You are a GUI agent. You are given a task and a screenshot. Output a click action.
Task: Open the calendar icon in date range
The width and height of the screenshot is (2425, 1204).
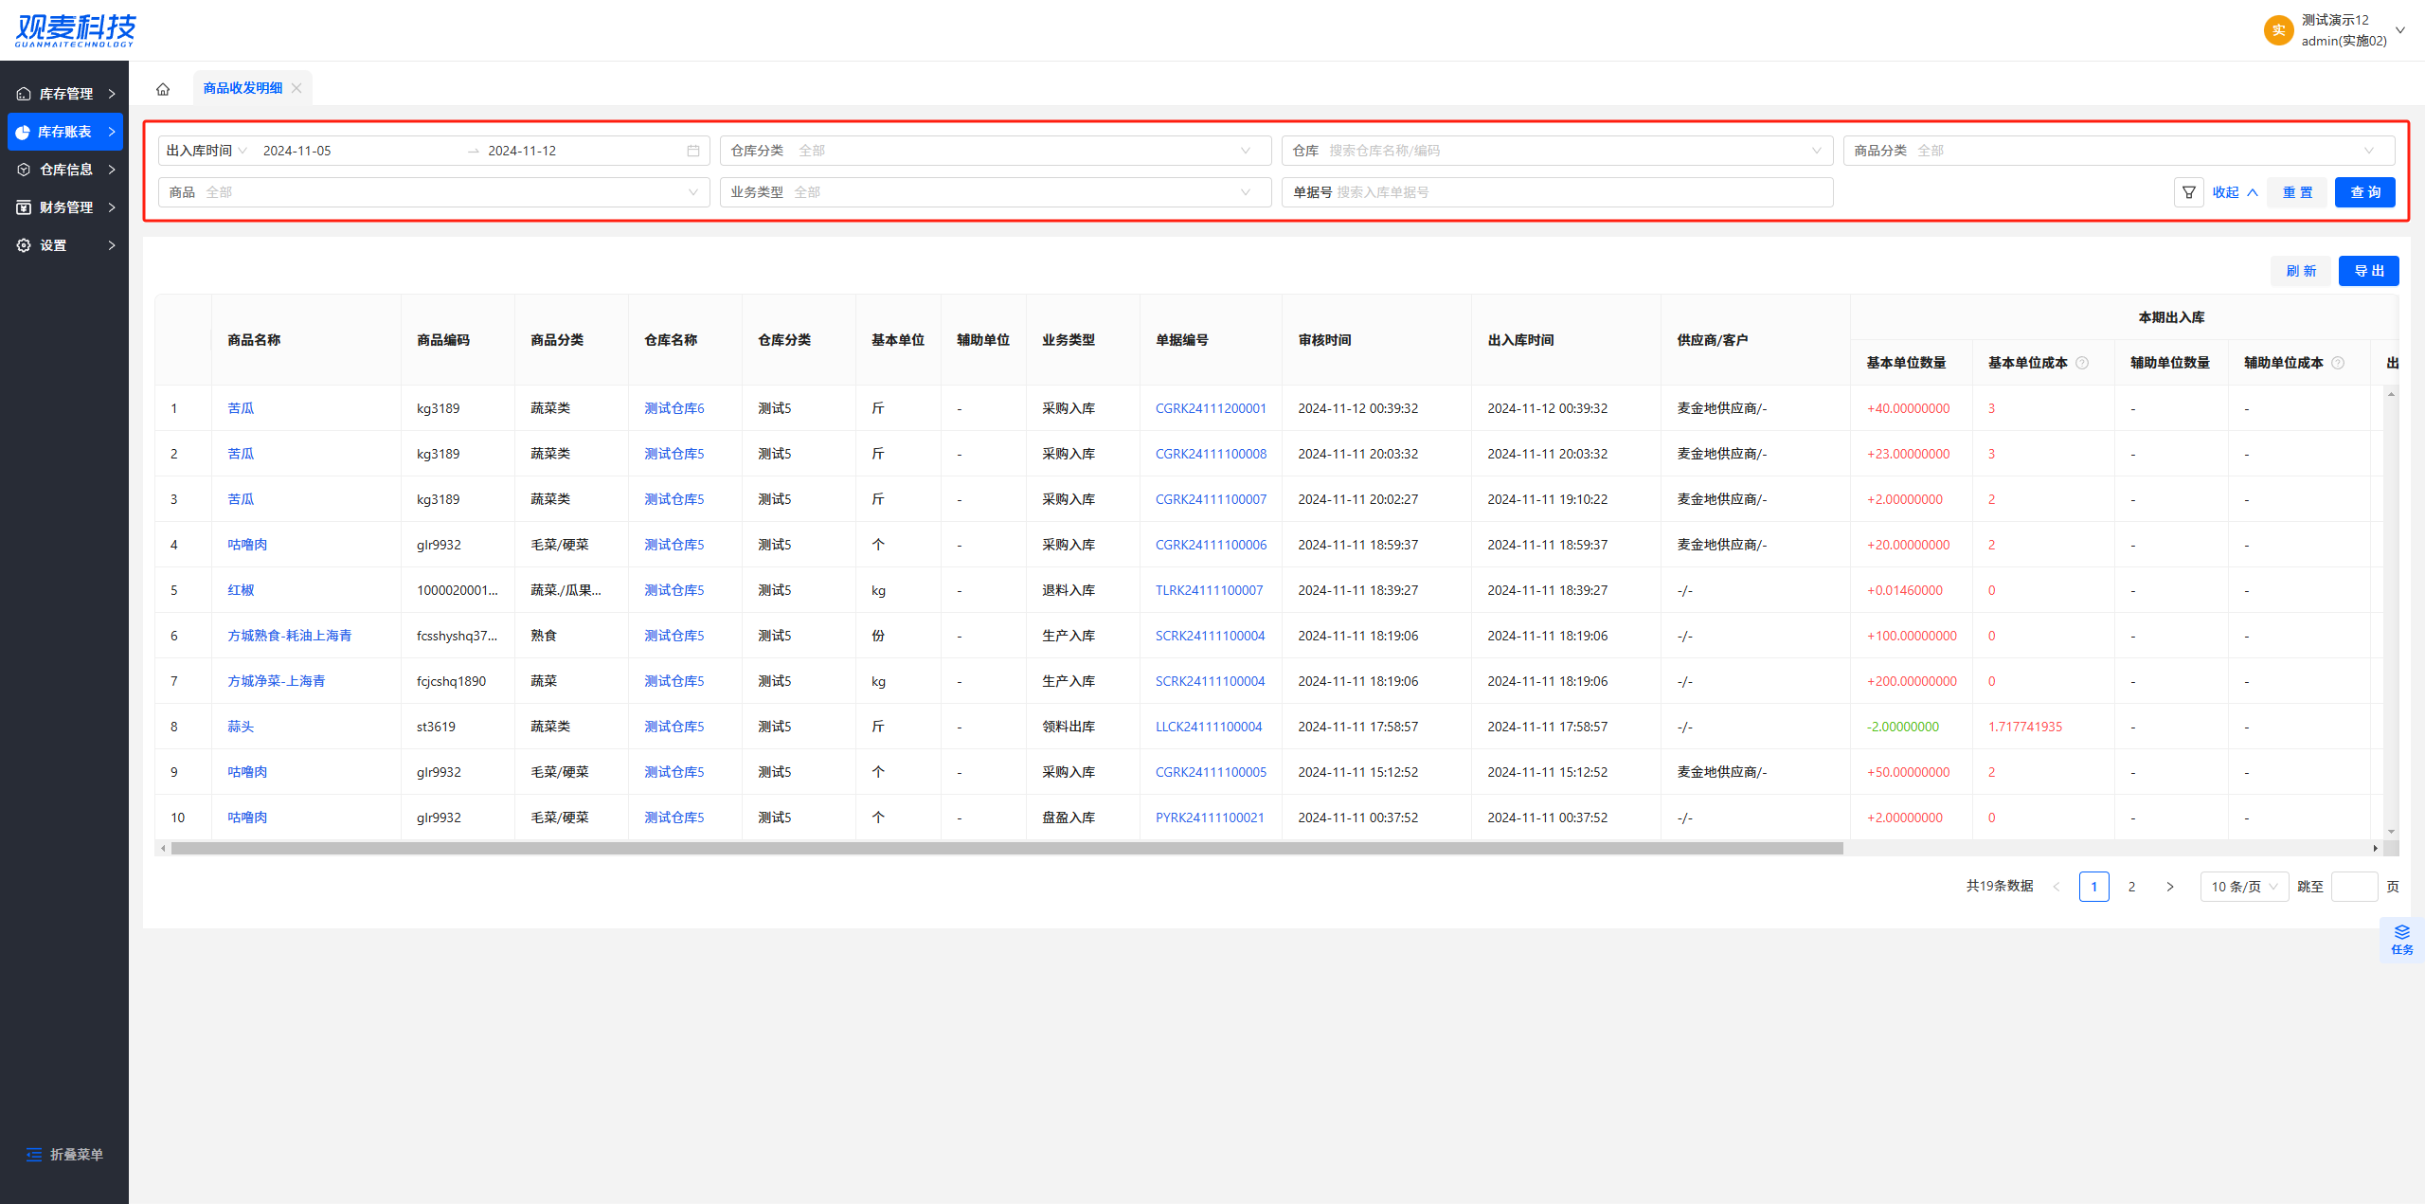point(693,151)
